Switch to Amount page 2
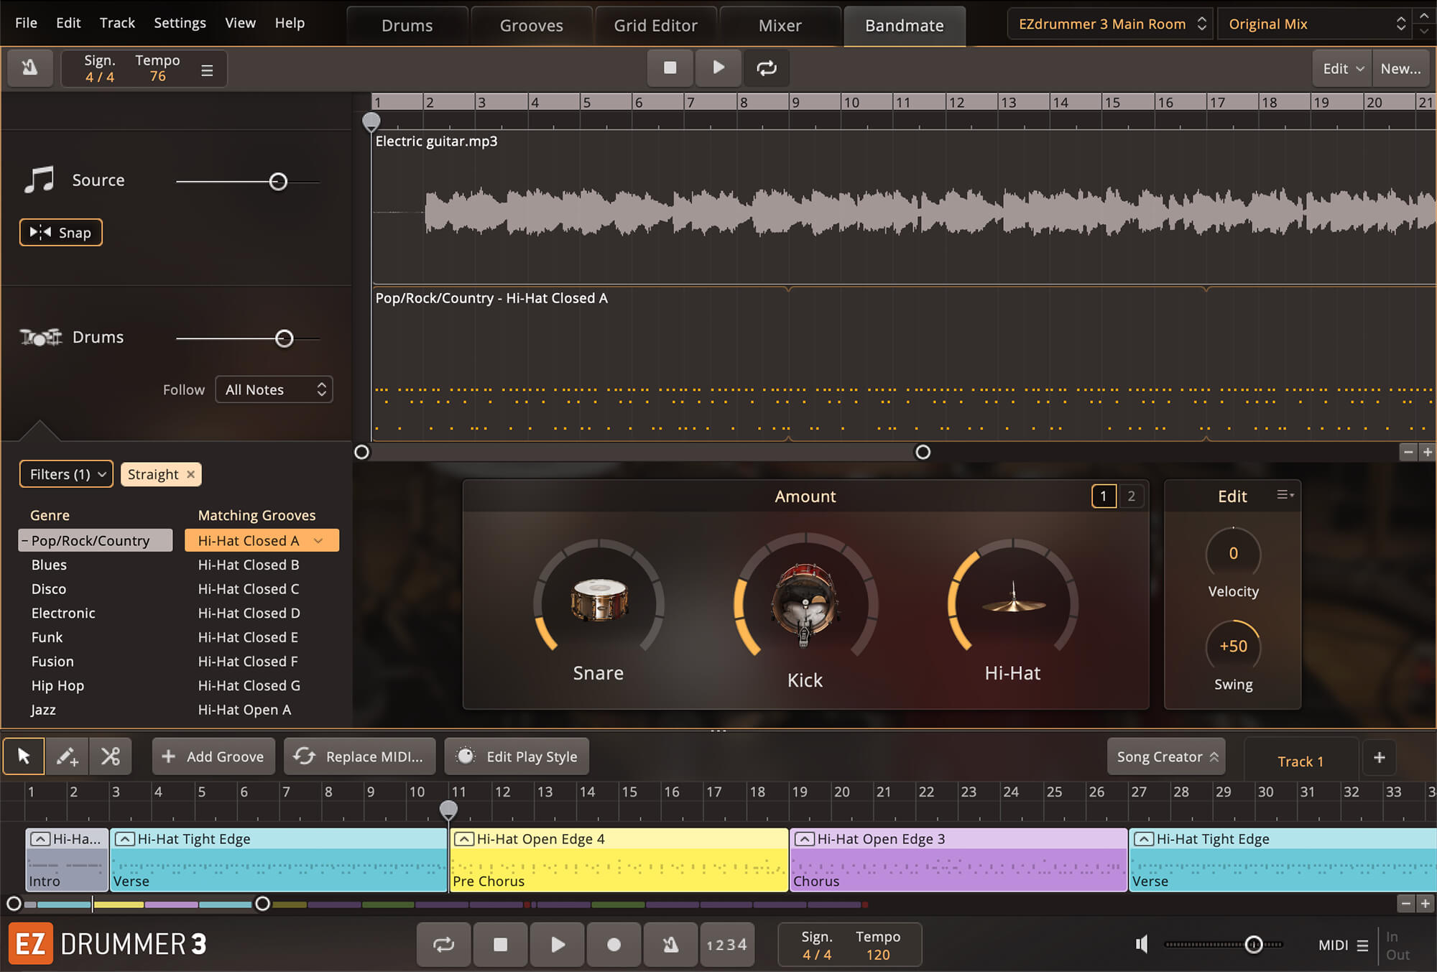1437x972 pixels. click(1131, 496)
